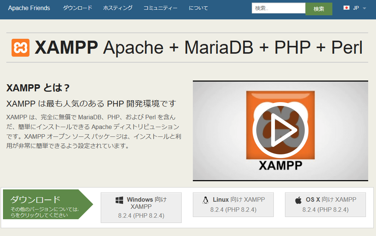Select the コミュニティー navigation menu

(x=160, y=8)
